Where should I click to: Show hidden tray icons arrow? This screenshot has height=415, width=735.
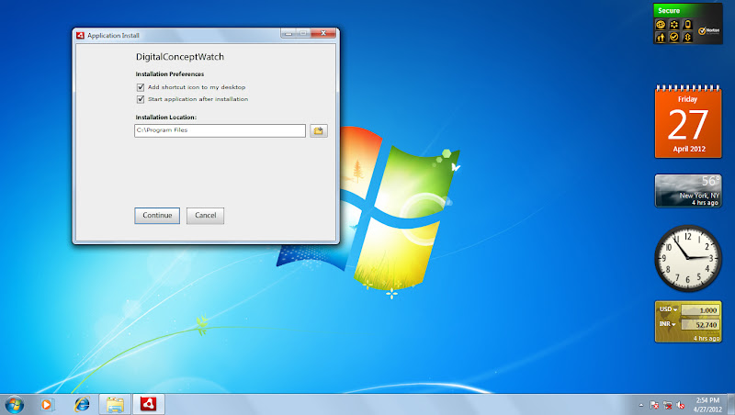[640, 405]
